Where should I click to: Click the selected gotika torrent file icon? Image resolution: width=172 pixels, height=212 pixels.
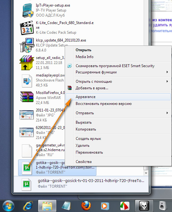click(27, 168)
